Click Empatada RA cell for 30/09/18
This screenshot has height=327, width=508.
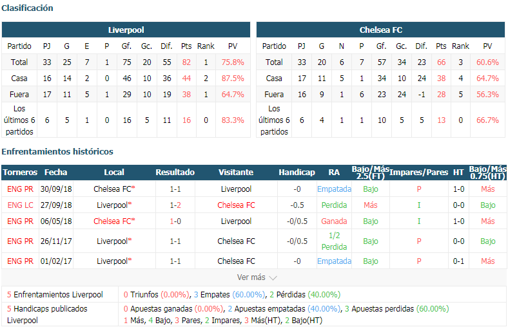[334, 189]
